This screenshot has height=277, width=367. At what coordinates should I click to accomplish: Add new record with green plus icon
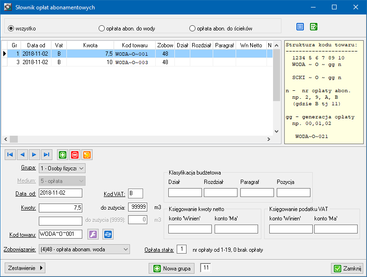pos(63,154)
